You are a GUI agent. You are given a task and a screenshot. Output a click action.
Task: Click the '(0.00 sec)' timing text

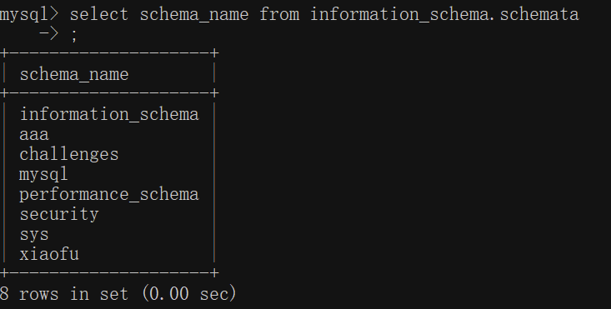(189, 294)
